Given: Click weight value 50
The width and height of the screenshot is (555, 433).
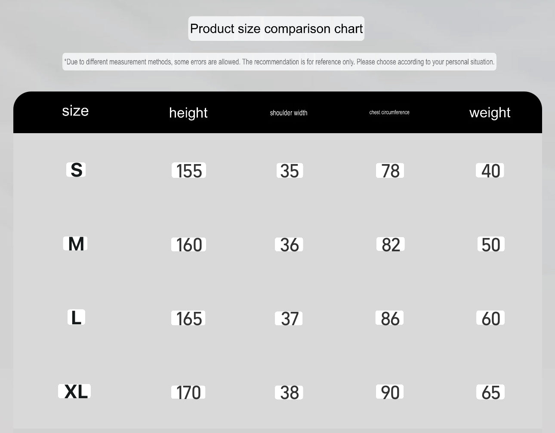Looking at the screenshot, I should [490, 245].
